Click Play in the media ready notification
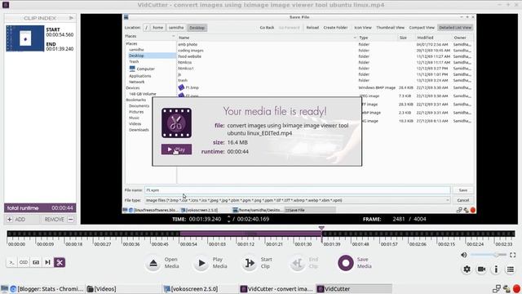Image resolution: width=522 pixels, height=294 pixels. click(x=176, y=149)
